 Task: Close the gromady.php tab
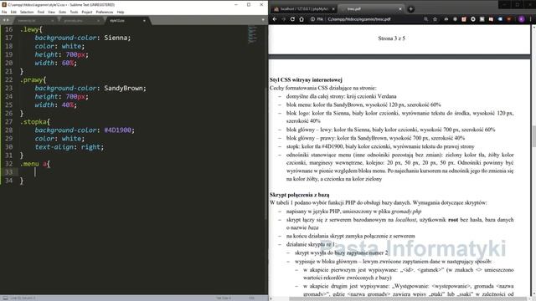[x=99, y=21]
